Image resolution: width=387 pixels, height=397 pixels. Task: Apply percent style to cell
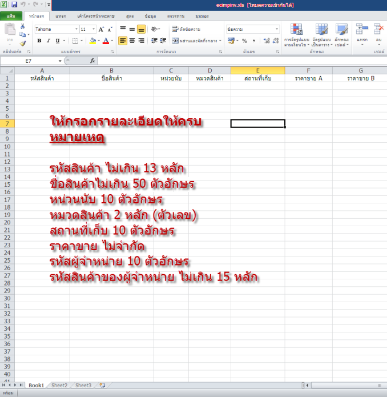[244, 41]
